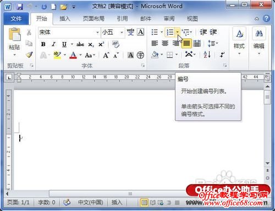Open a file via the folder icon
Viewport: 275px width, 211px height.
[x=63, y=7]
